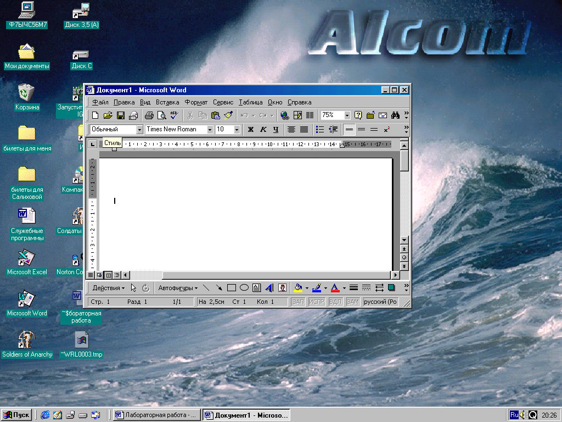Click the Tables and Borders icon
The width and height of the screenshot is (562, 422).
click(297, 115)
